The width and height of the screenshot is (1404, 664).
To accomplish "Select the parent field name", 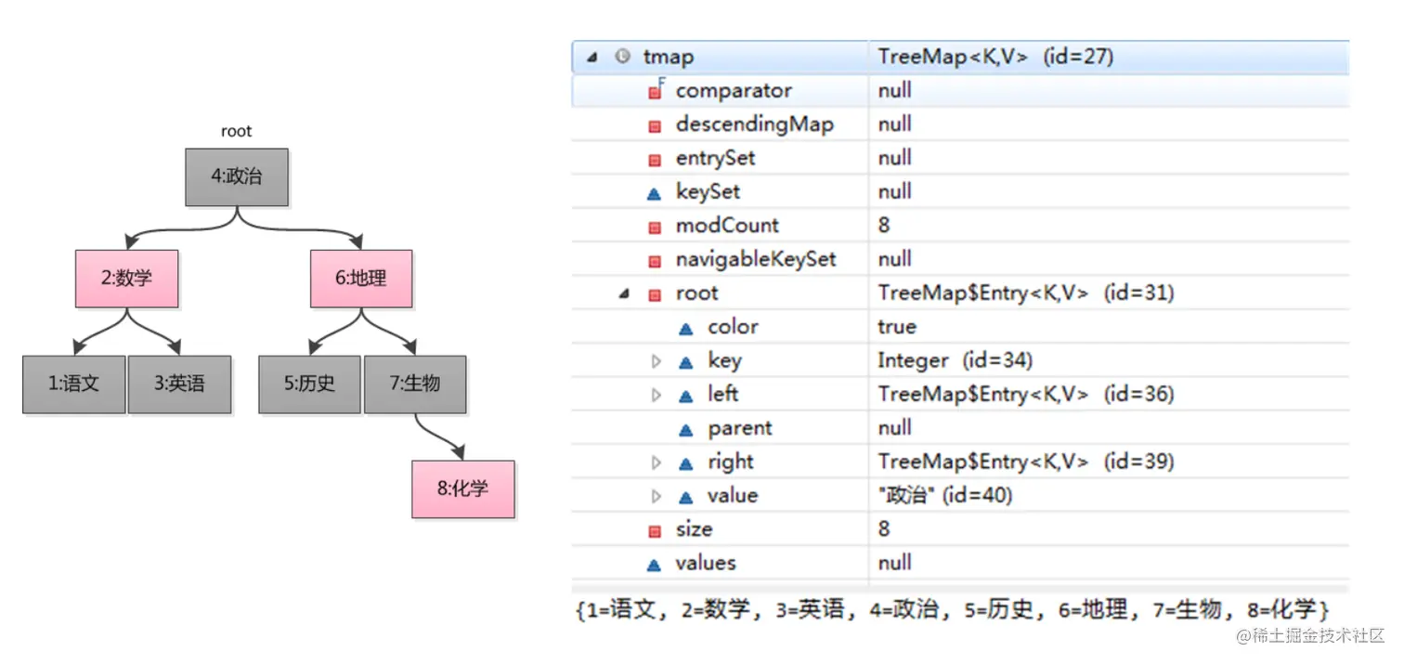I will point(740,428).
